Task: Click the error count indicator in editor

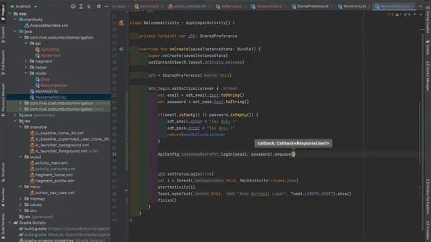Action: tap(390, 14)
